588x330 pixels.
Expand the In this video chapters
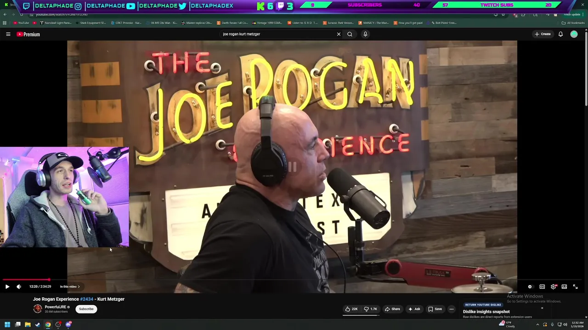pos(70,286)
